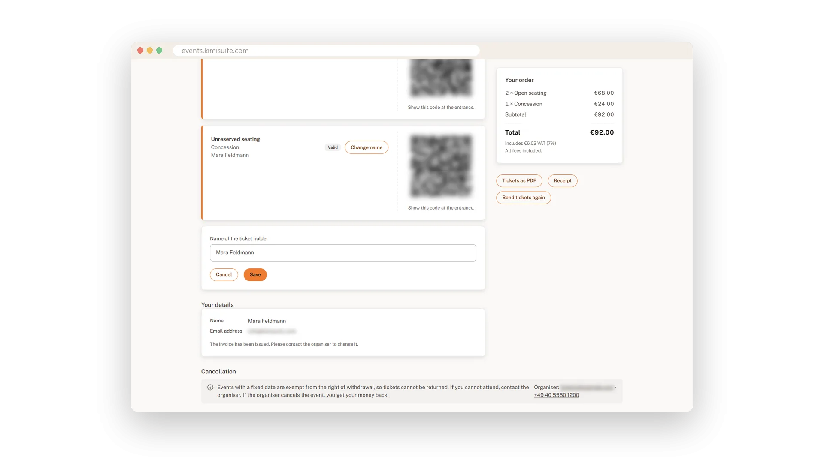This screenshot has height=463, width=824.
Task: Click the red close window button
Action: 140,51
